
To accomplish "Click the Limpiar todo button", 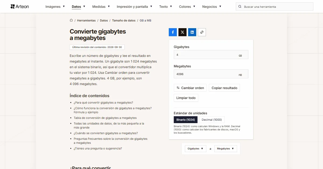I will [x=186, y=98].
